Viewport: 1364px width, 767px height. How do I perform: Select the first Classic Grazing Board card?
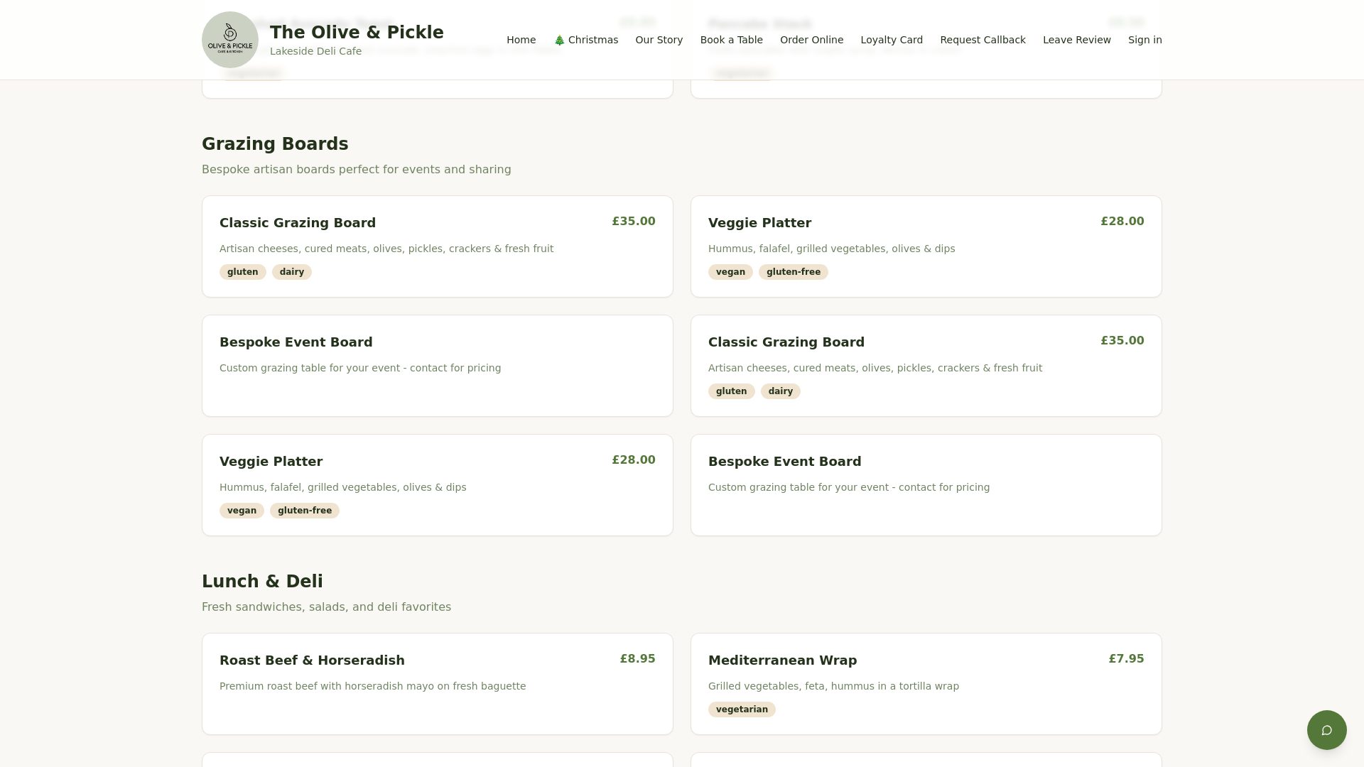tap(438, 246)
